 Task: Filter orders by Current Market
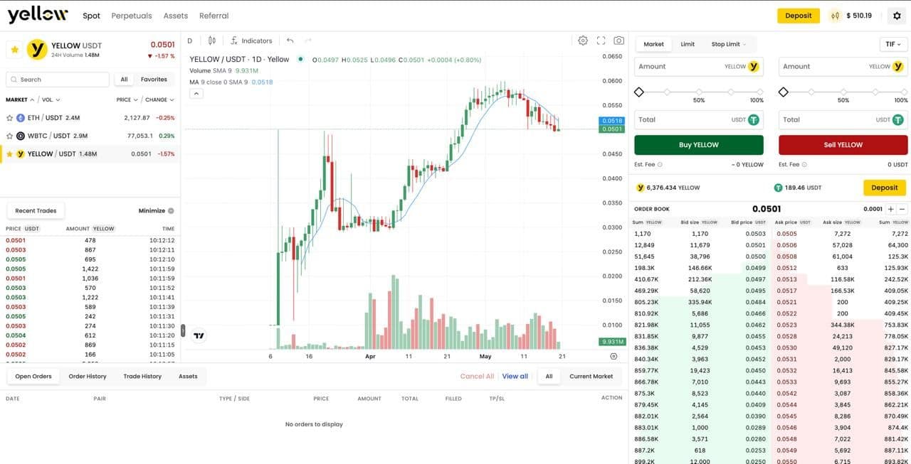tap(591, 376)
